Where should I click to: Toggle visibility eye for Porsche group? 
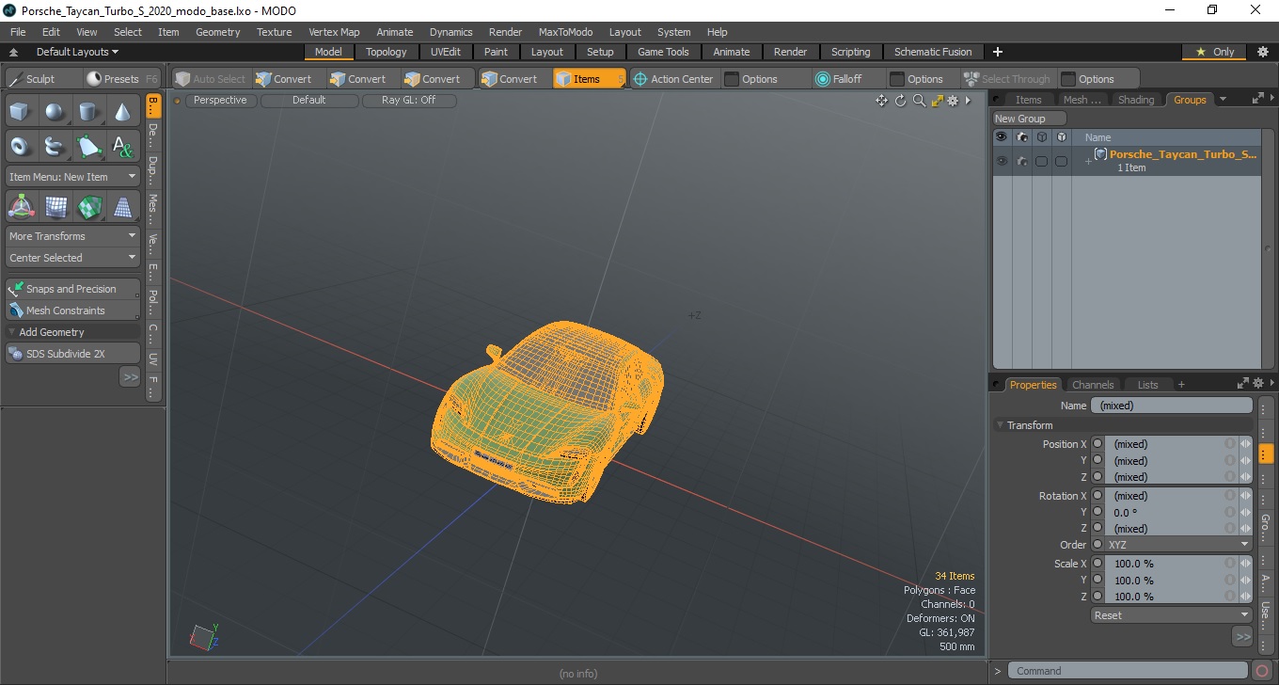pos(1002,161)
